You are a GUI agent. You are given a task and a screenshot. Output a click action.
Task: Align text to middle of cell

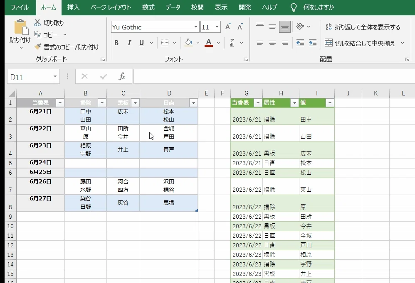point(272,27)
